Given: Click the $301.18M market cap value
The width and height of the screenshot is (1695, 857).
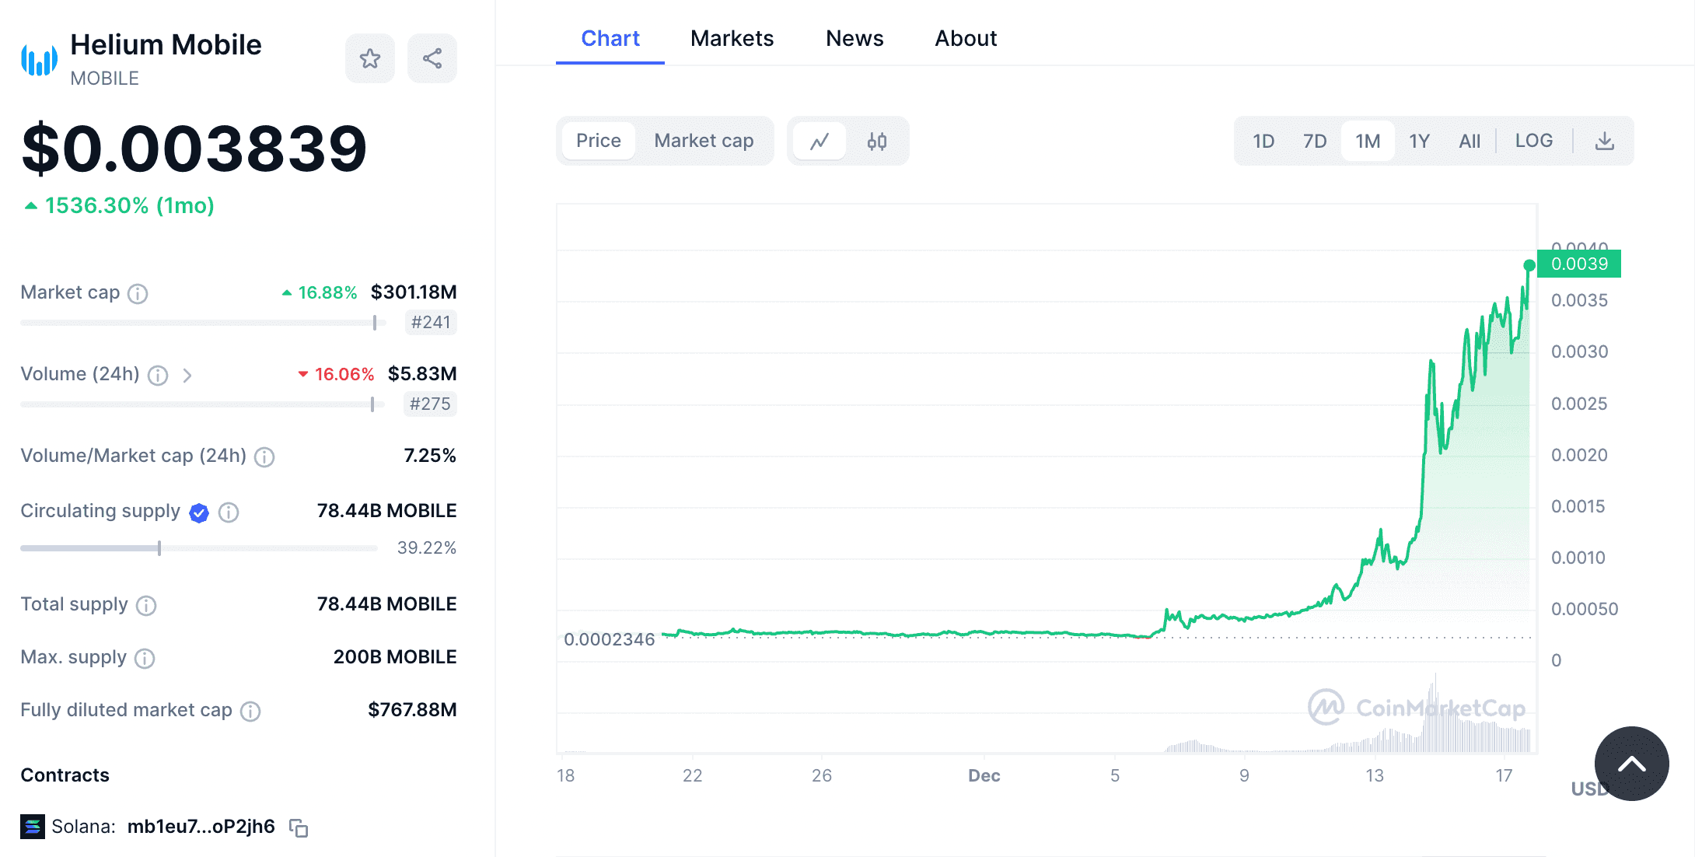Looking at the screenshot, I should click(x=414, y=292).
